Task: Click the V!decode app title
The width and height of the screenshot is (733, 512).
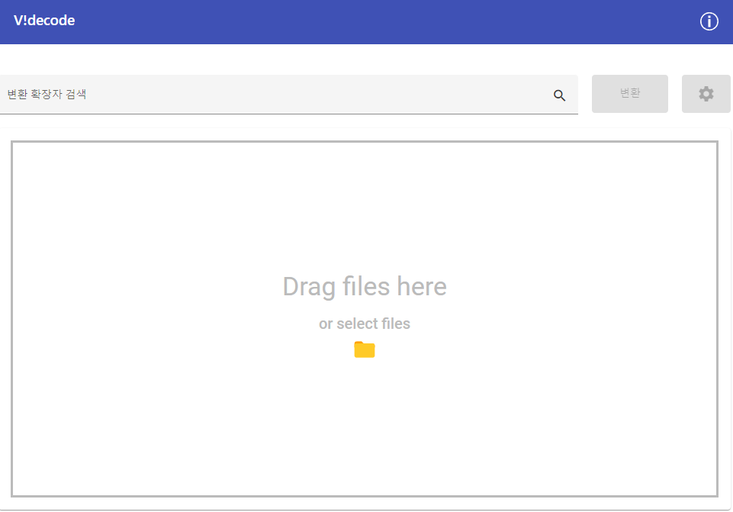Action: click(x=44, y=21)
